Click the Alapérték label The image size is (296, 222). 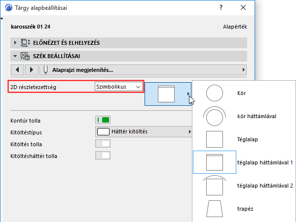tap(235, 27)
